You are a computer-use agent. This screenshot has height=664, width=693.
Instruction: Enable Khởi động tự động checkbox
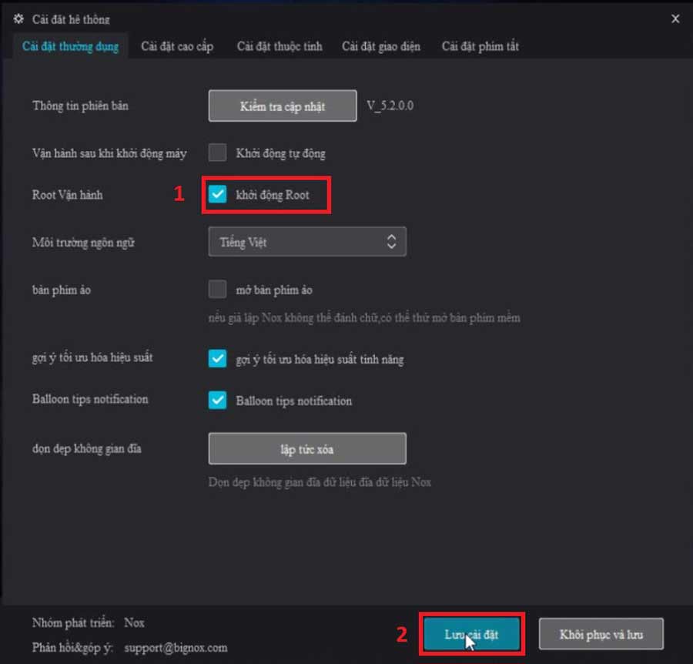pos(218,153)
